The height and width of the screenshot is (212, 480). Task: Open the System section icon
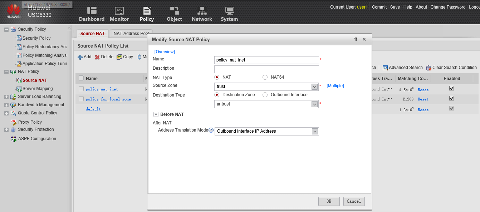pos(229,11)
